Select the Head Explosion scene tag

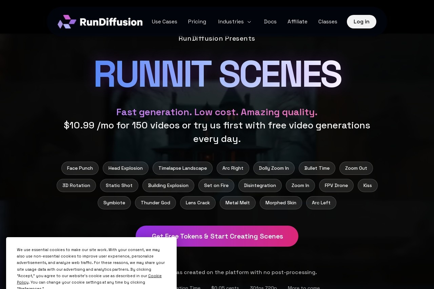(x=125, y=168)
